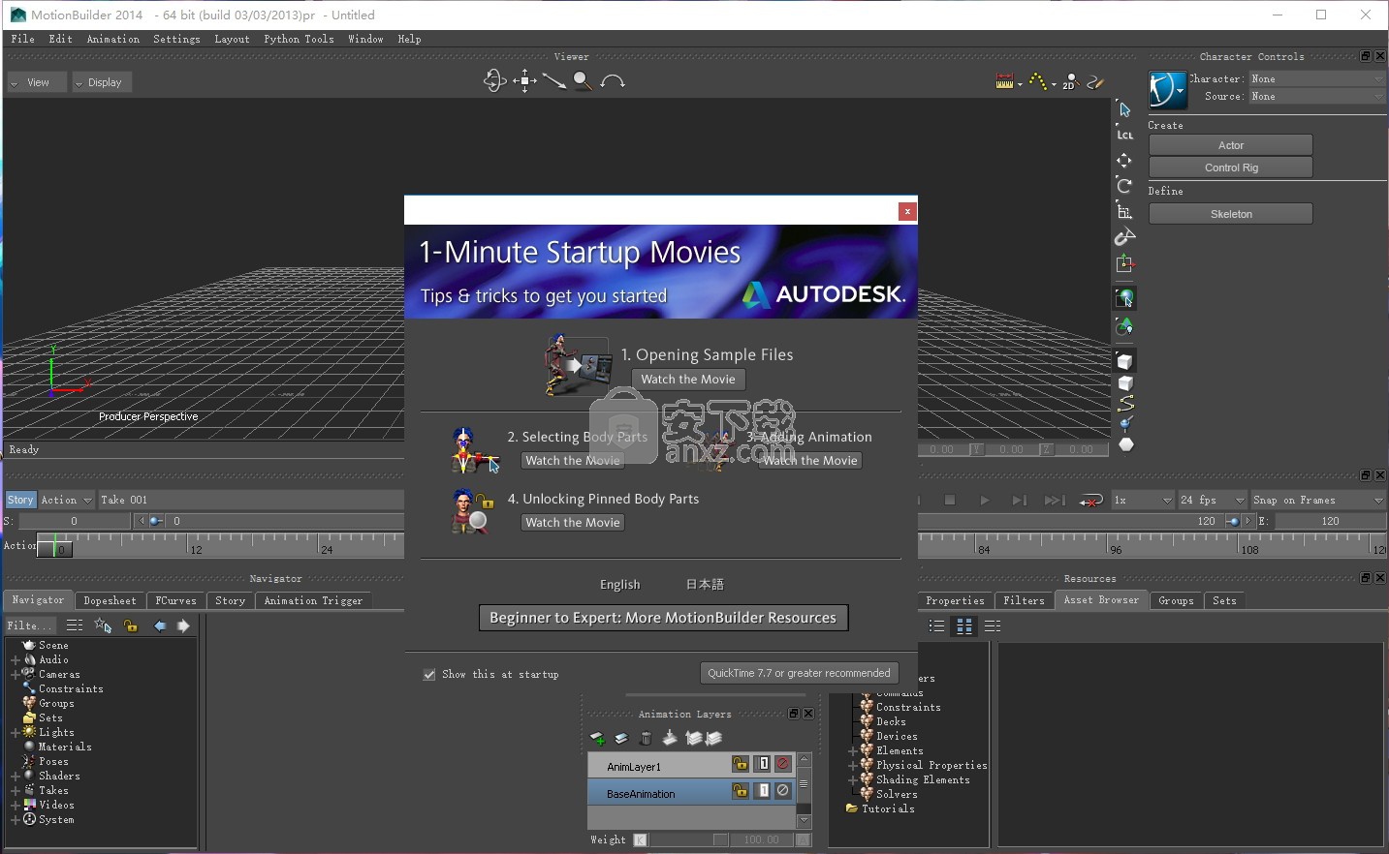Image resolution: width=1389 pixels, height=854 pixels.
Task: Toggle the loop playback button
Action: [1091, 501]
